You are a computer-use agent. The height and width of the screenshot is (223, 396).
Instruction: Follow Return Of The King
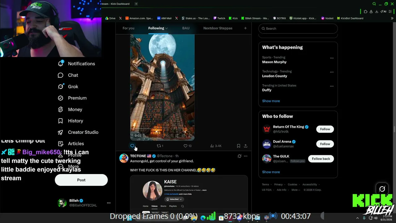[325, 129]
